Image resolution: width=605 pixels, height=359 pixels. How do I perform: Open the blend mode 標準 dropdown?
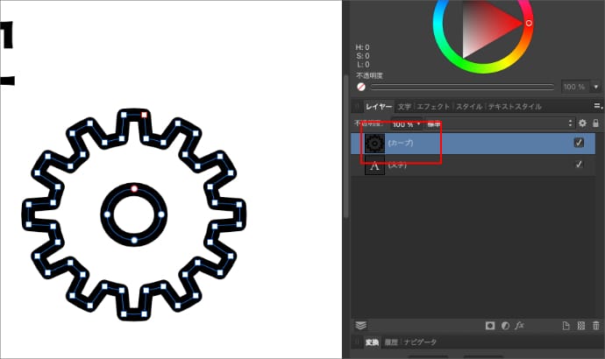pos(434,123)
